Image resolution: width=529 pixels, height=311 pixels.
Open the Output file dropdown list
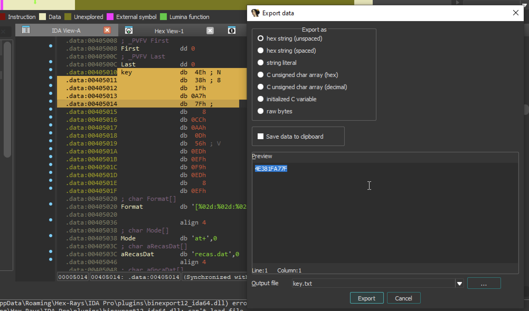(x=459, y=284)
